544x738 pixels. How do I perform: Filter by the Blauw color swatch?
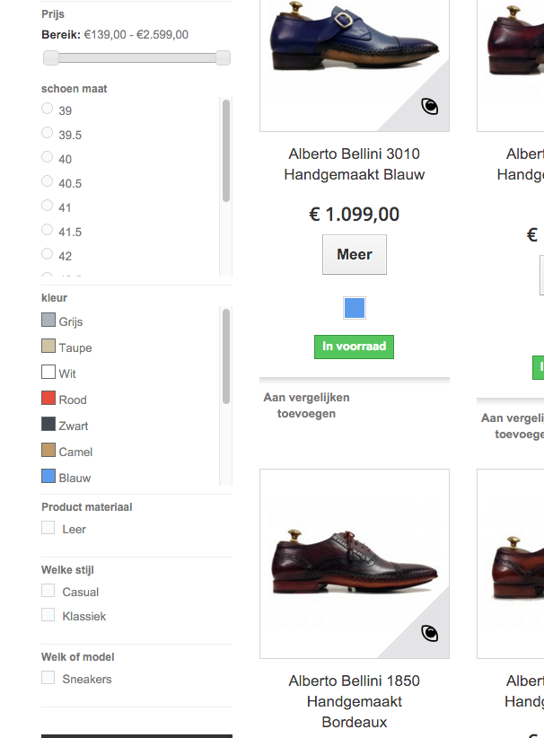48,477
